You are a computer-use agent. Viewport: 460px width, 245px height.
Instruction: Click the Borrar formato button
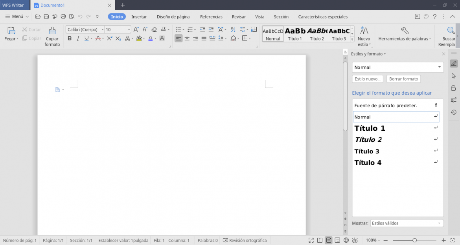click(x=403, y=79)
